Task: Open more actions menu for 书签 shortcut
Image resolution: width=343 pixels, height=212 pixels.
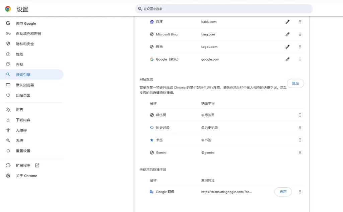Action: (x=300, y=140)
